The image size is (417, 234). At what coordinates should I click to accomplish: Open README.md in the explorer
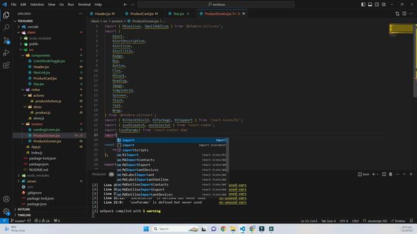(x=38, y=170)
